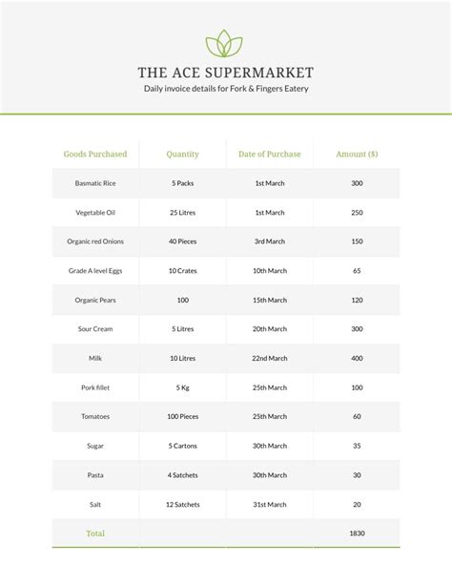This screenshot has width=452, height=585.
Task: Select the Basmatic Rice cell
Action: [95, 183]
